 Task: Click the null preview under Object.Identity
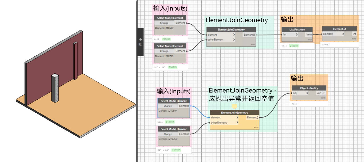(295, 104)
